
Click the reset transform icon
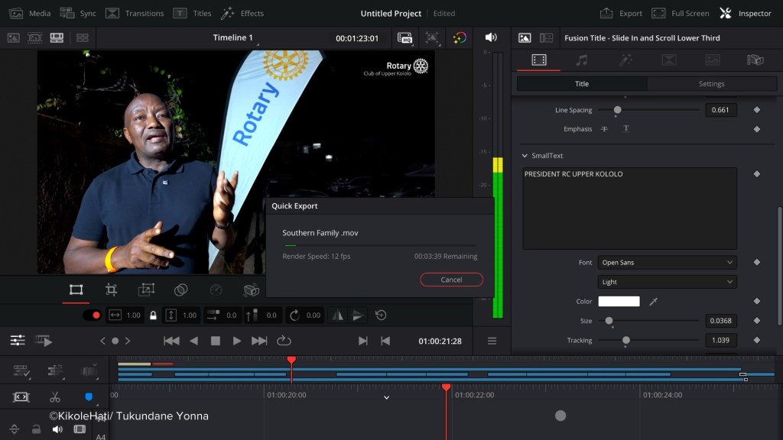[x=381, y=315]
